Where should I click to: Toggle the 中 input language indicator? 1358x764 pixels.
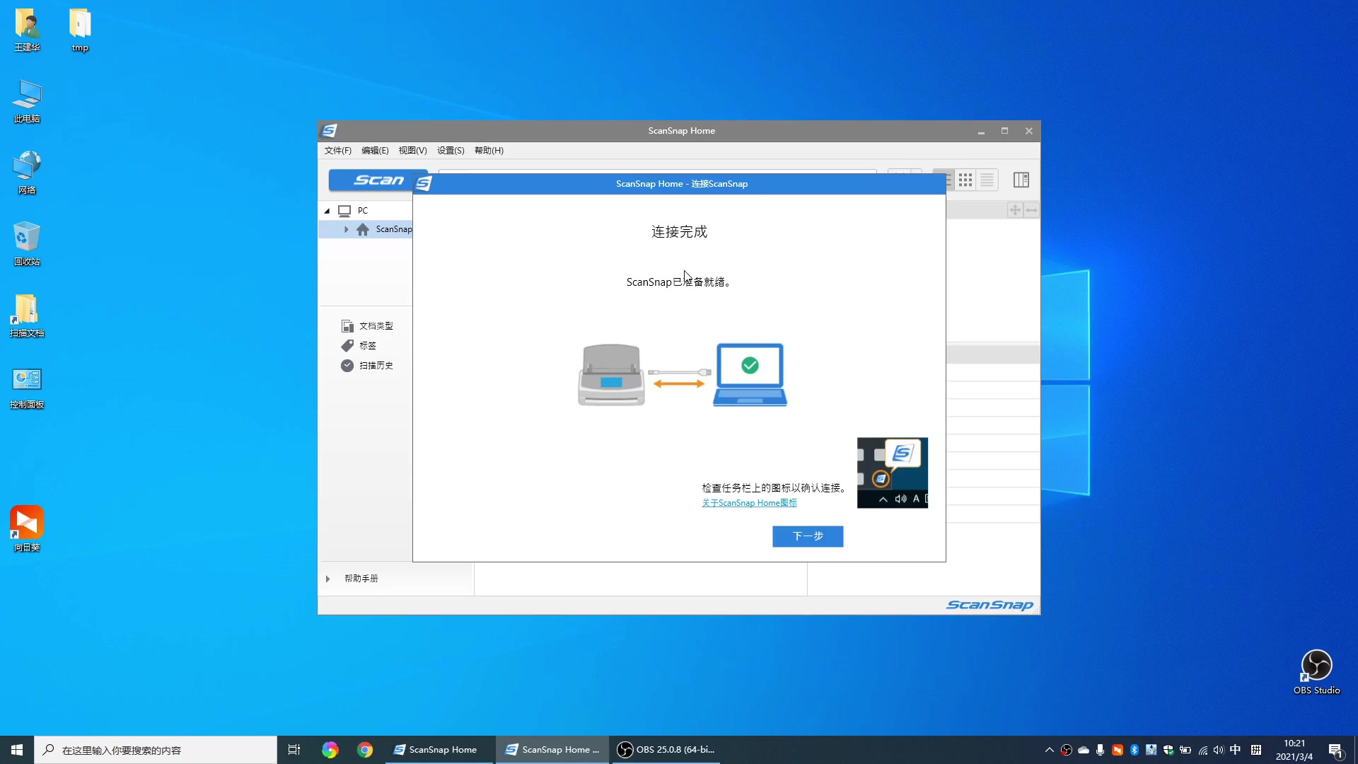[1235, 750]
